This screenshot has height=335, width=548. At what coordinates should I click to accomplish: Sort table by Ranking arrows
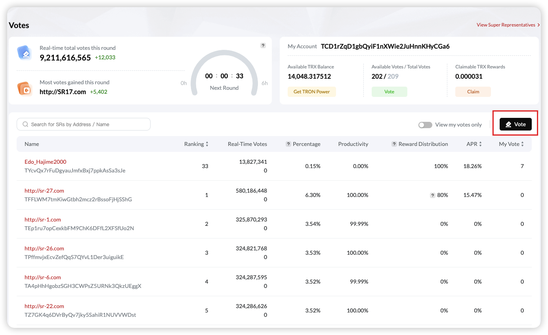tap(207, 144)
